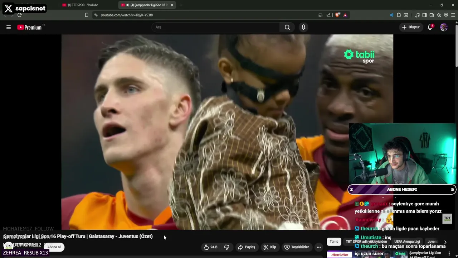458x258 pixels.
Task: Click the main video player frame
Action: (x=227, y=132)
